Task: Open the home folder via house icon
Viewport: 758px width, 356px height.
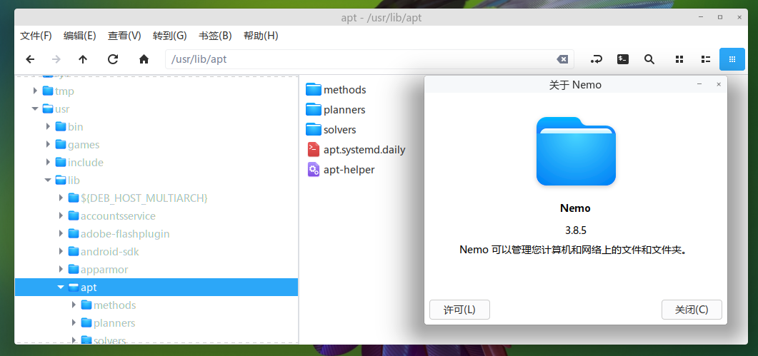Action: pos(144,59)
